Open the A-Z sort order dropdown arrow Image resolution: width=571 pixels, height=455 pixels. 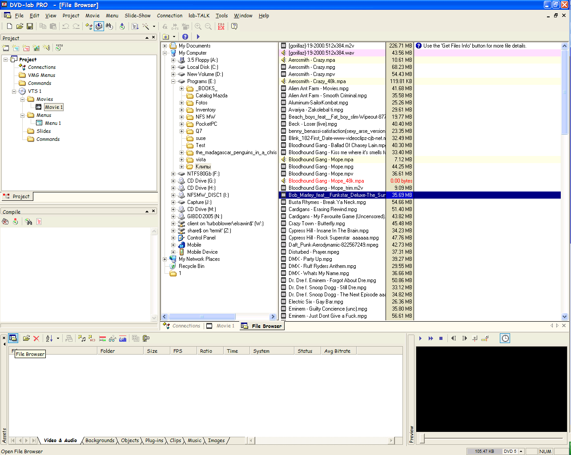(58, 339)
